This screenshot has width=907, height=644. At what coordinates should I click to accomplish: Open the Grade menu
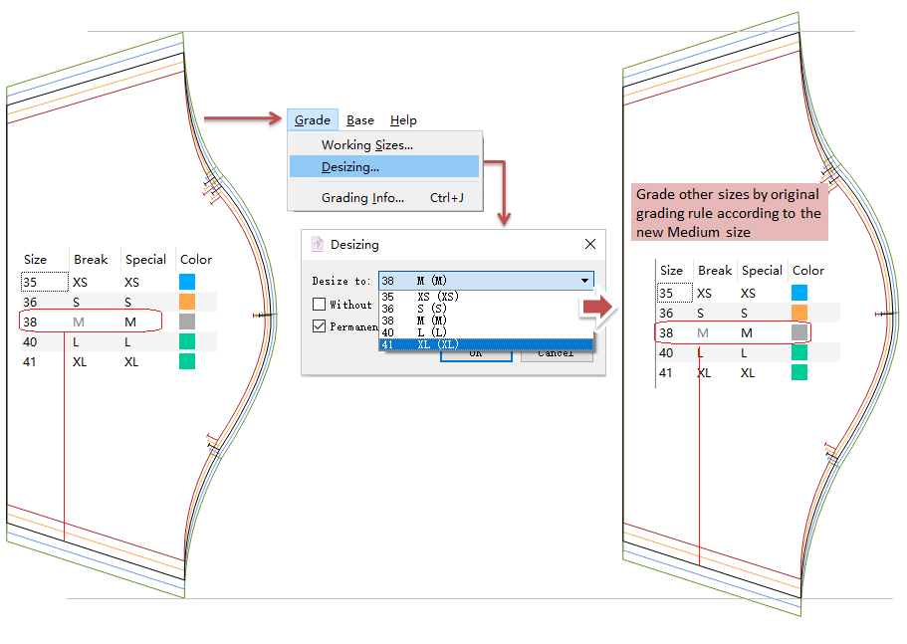coord(312,120)
